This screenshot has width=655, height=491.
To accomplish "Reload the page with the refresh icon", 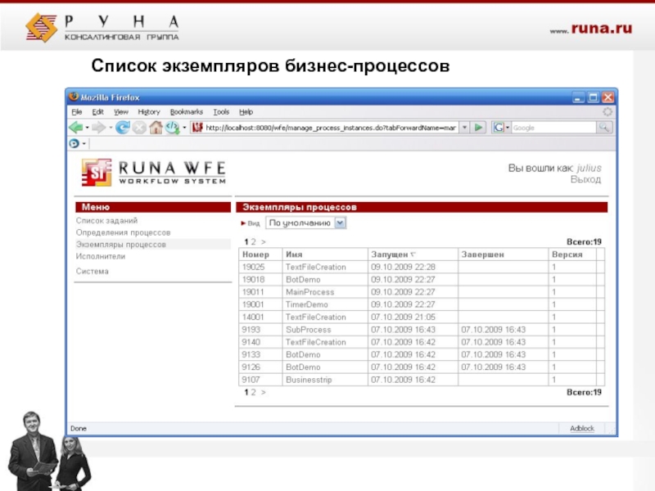I will (122, 128).
